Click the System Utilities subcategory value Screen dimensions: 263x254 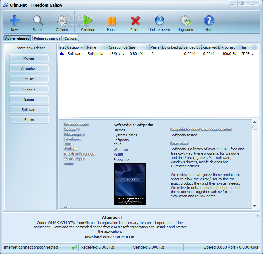[125, 135]
